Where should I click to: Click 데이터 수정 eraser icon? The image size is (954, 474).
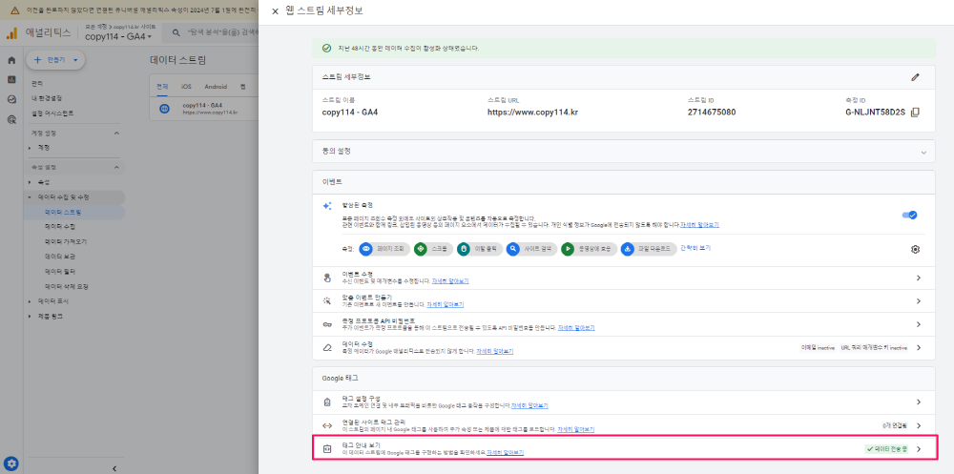tap(327, 347)
